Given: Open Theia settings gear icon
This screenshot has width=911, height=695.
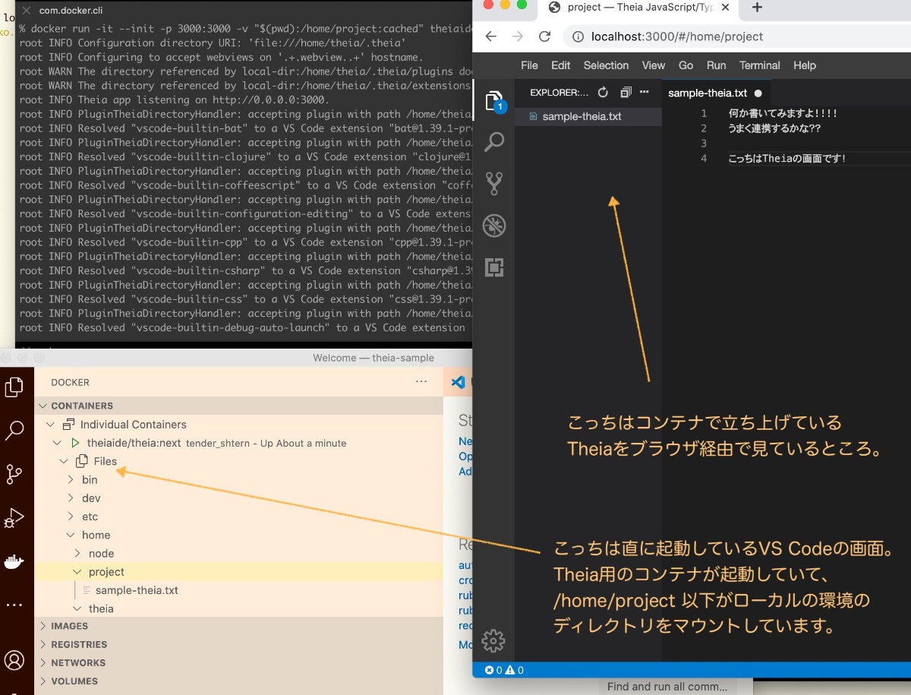Looking at the screenshot, I should pyautogui.click(x=493, y=640).
